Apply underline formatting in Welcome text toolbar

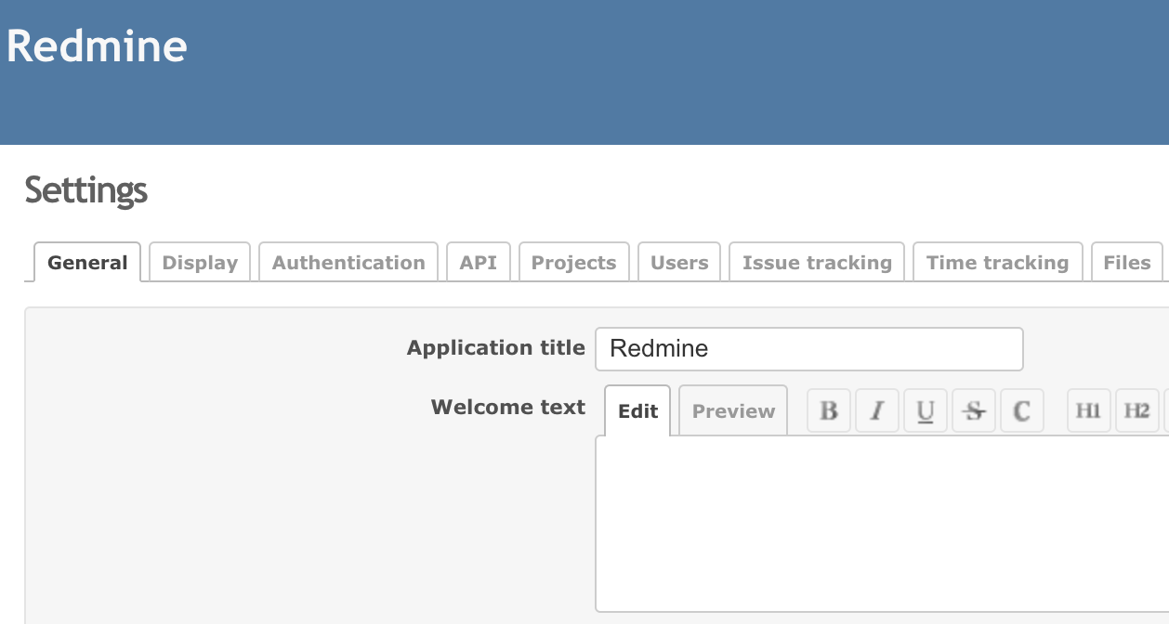click(926, 410)
